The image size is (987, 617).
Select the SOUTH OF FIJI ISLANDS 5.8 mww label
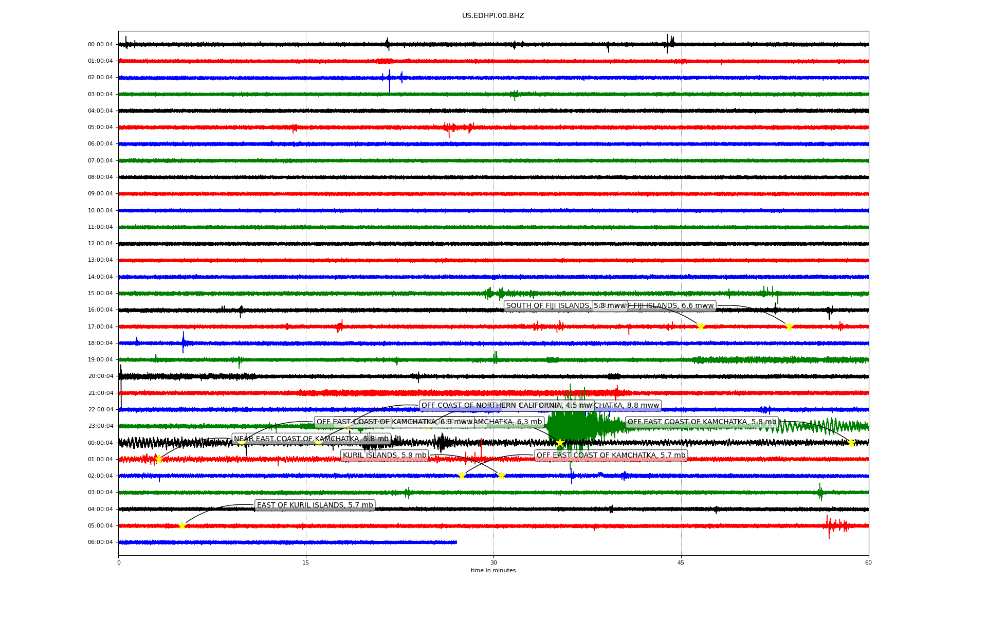(566, 306)
